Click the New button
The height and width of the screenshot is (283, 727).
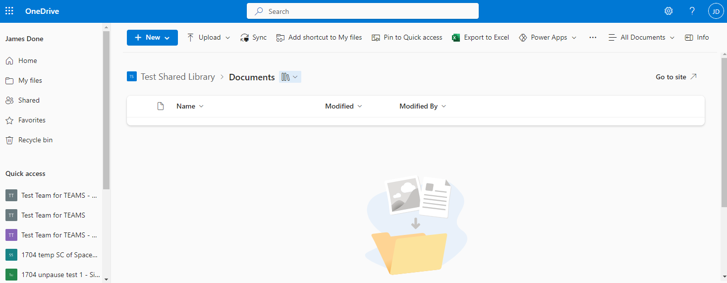coord(152,38)
